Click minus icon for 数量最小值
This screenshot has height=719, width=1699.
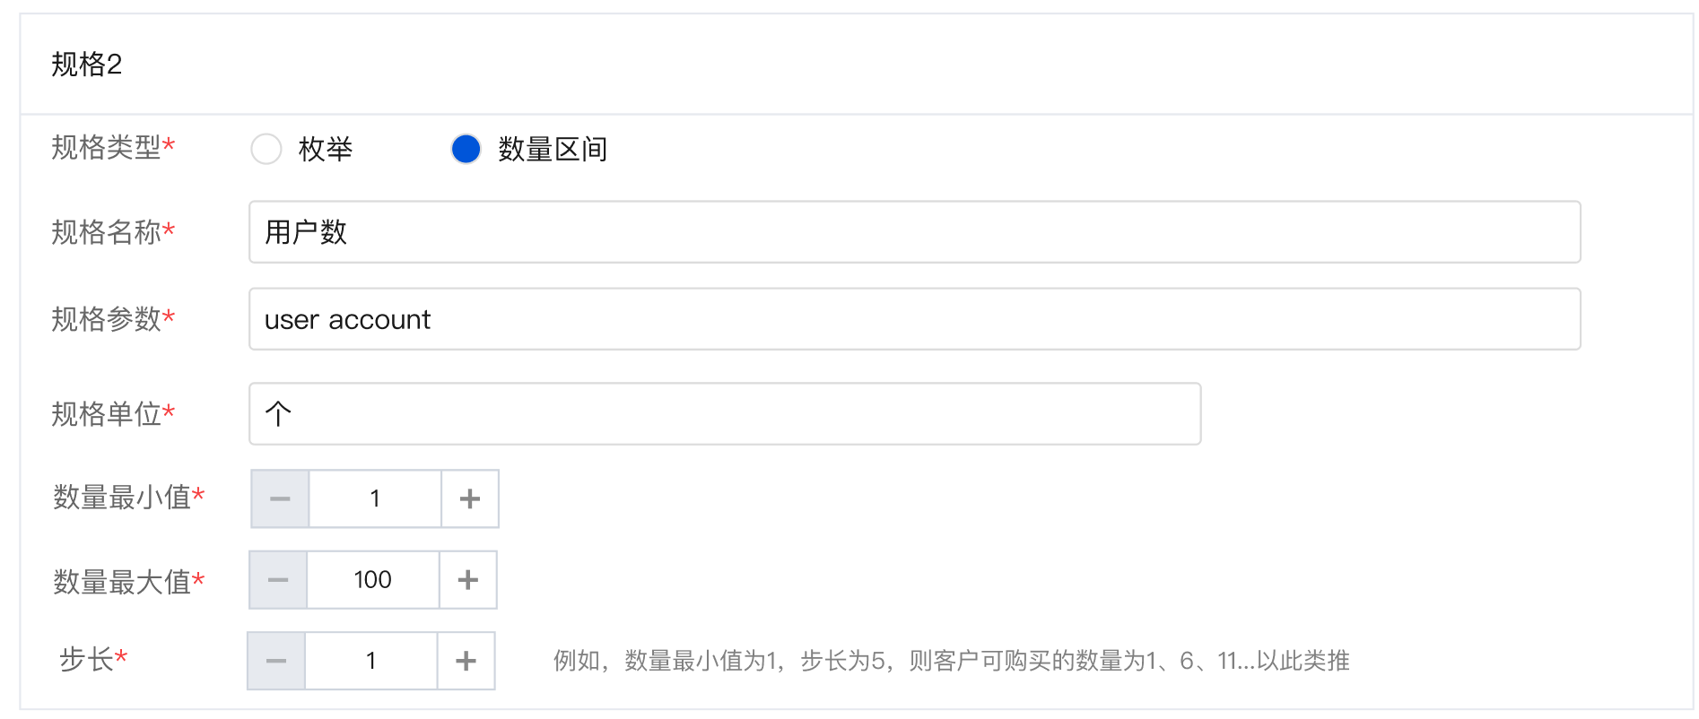tap(280, 498)
